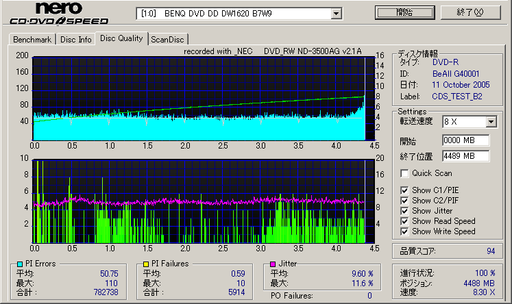Click the recorded with _NEC DVD_RW ND-3500AG text
Screen dimensions: 512x304
click(273, 51)
